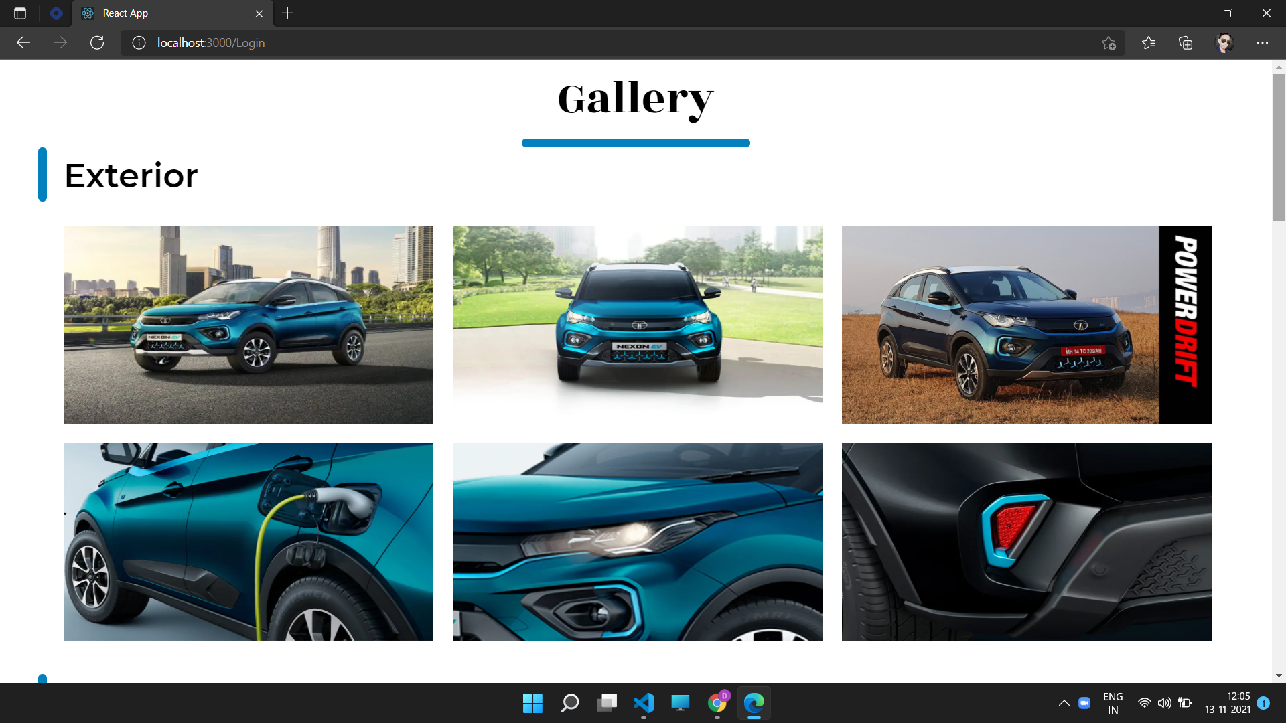Open Settings and more menu
This screenshot has width=1286, height=723.
1263,43
